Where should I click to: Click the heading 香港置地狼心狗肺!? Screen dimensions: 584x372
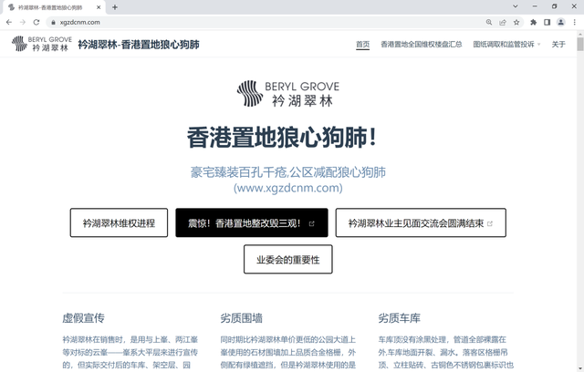(x=282, y=137)
